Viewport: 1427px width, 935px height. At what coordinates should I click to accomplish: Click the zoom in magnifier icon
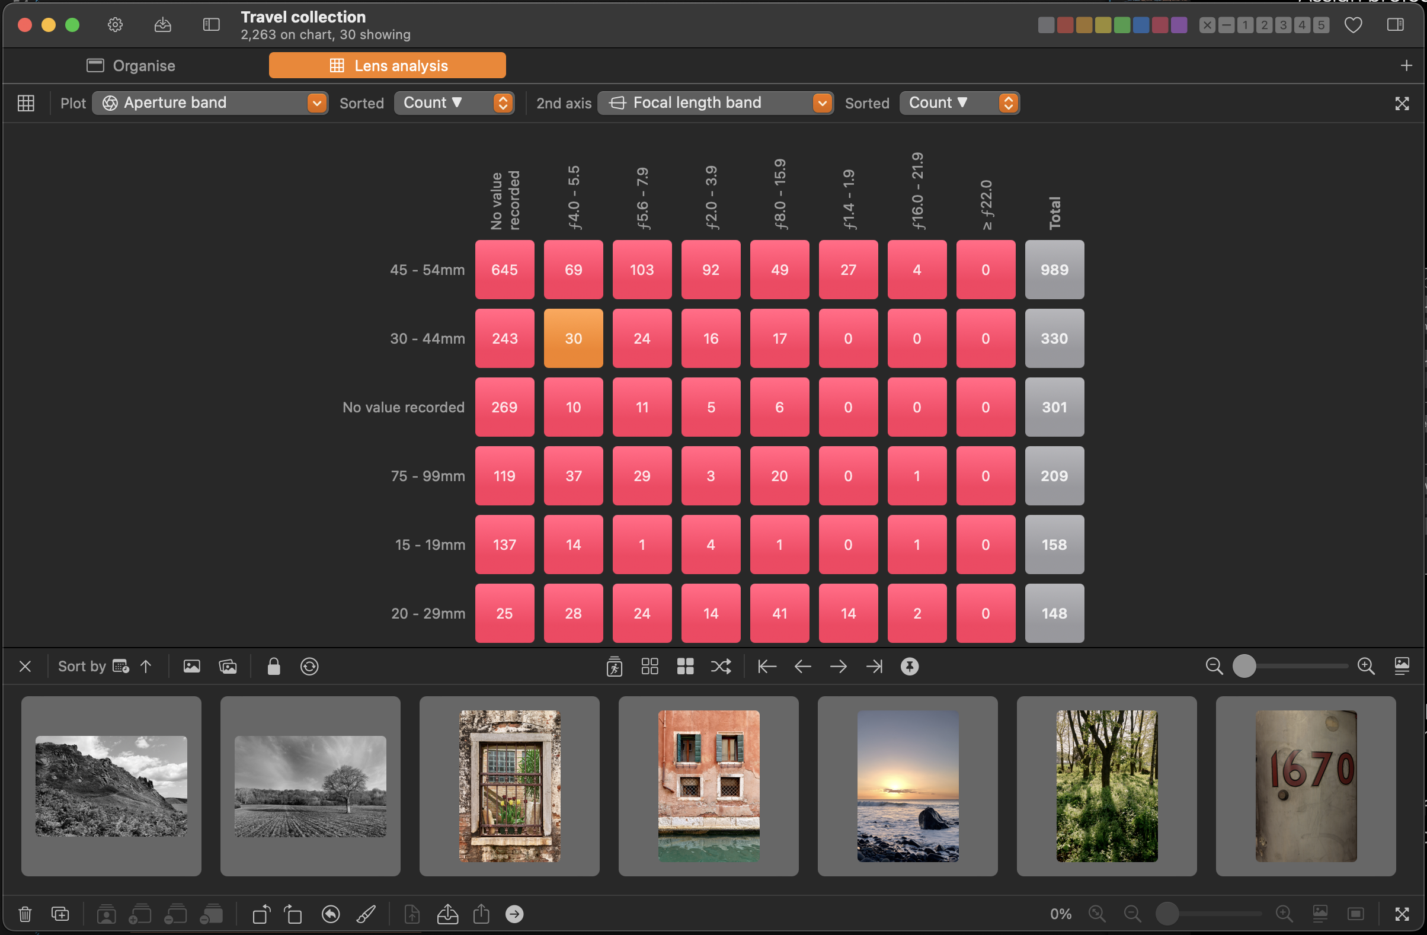pyautogui.click(x=1364, y=666)
